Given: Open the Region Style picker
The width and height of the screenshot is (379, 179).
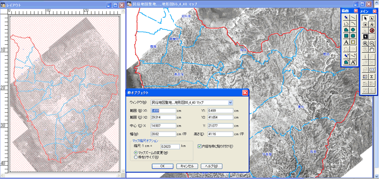Looking at the screenshot, I should click(346, 62).
